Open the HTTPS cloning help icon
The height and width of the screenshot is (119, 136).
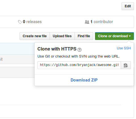coord(79,50)
